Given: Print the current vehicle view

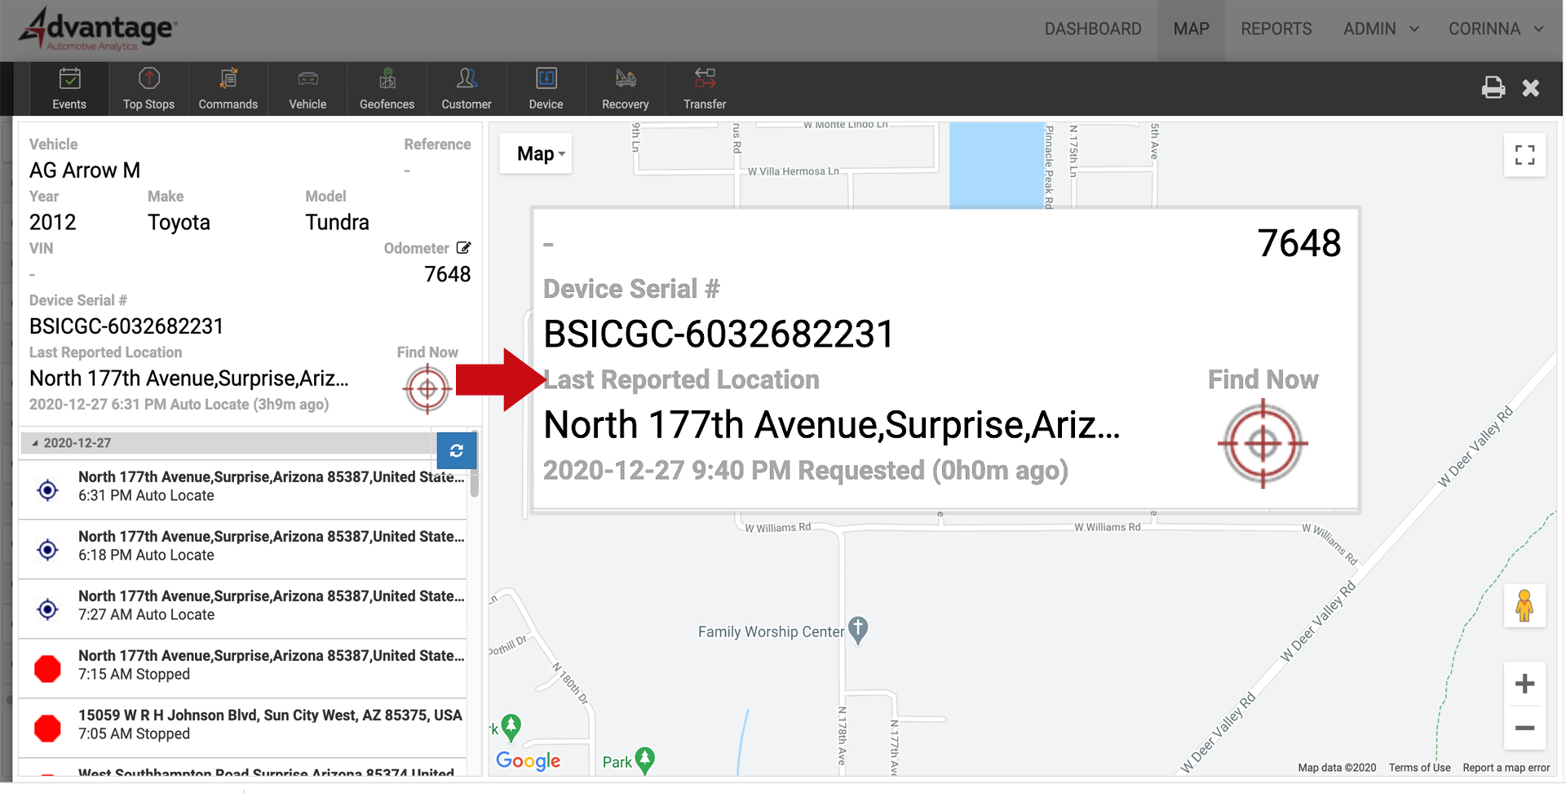Looking at the screenshot, I should 1493,87.
